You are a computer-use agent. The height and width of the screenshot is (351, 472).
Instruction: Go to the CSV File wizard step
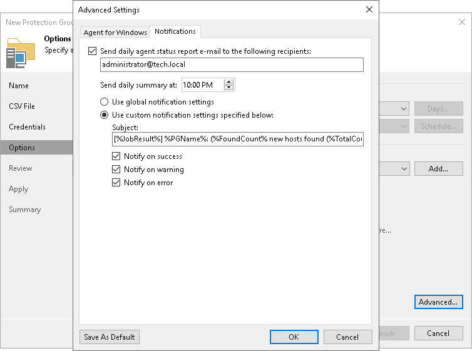(22, 106)
